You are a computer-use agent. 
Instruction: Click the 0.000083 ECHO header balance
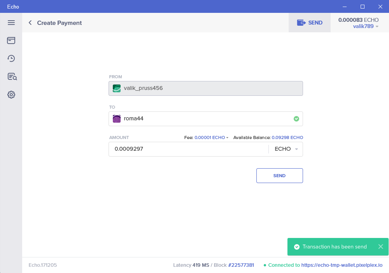(x=358, y=20)
